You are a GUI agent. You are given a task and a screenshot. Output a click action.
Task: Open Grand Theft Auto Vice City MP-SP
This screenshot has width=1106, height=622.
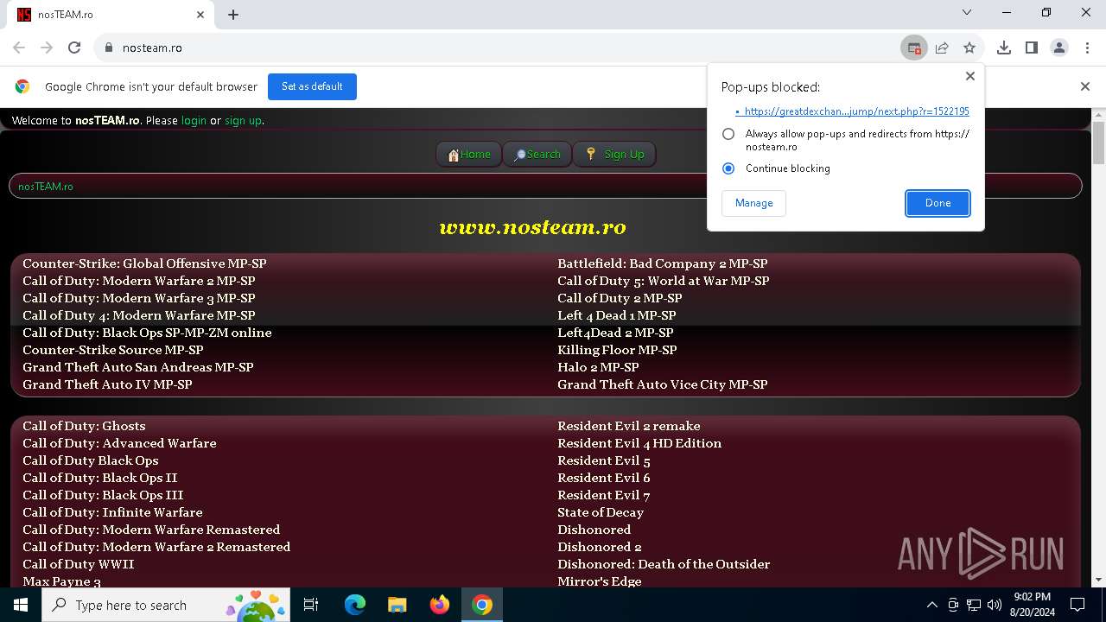pos(663,384)
